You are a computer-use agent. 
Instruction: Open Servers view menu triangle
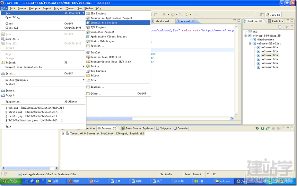pos(283,128)
